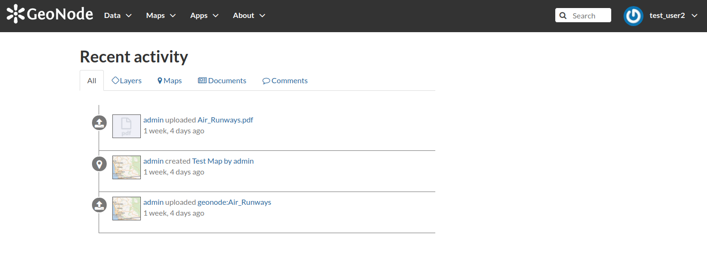The height and width of the screenshot is (262, 707).
Task: Click upload icon beside Air_Runways.pdf entry
Action: (x=99, y=123)
